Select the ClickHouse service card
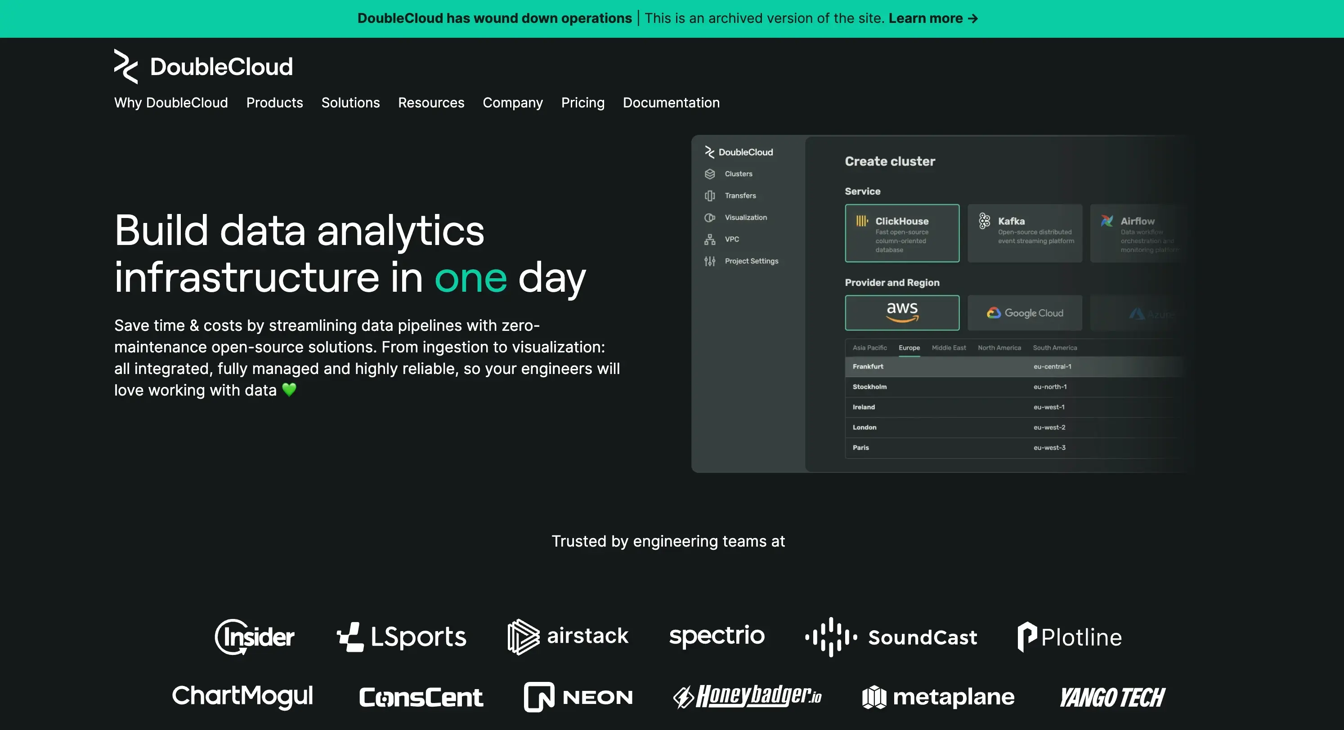 [902, 233]
